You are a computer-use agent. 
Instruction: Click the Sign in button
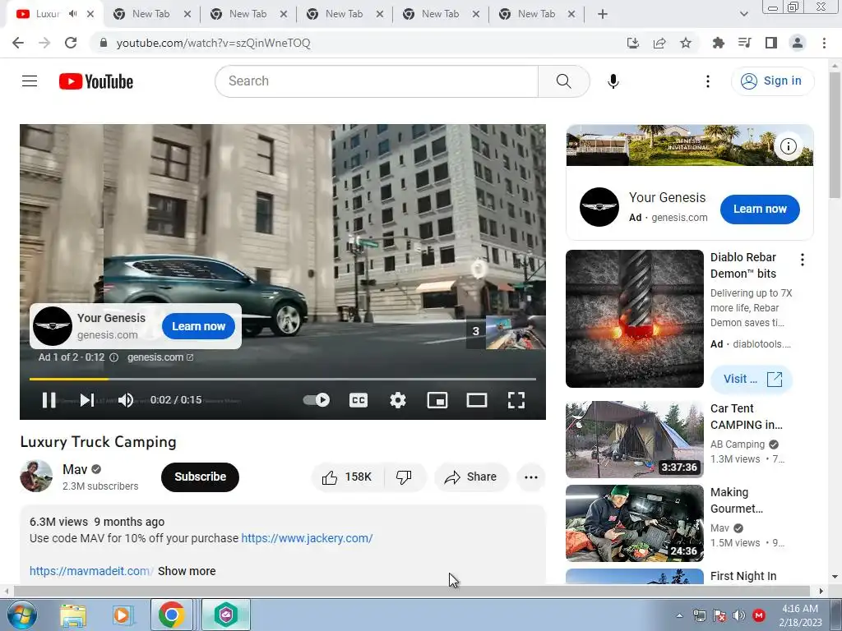[772, 81]
